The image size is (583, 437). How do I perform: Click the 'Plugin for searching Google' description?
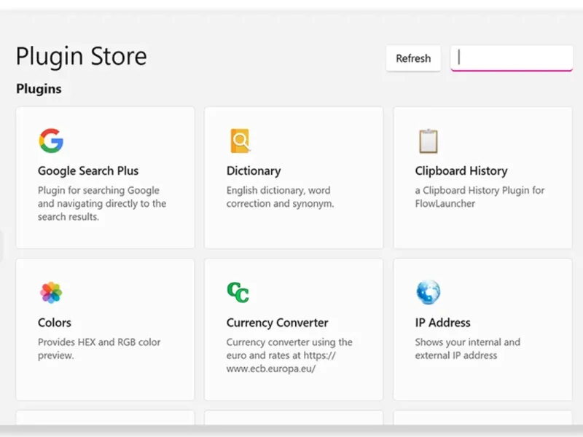point(102,203)
